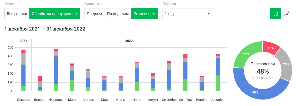297x106 pixels.
Task: Click the September bar's blue segment
Action: click(169, 79)
